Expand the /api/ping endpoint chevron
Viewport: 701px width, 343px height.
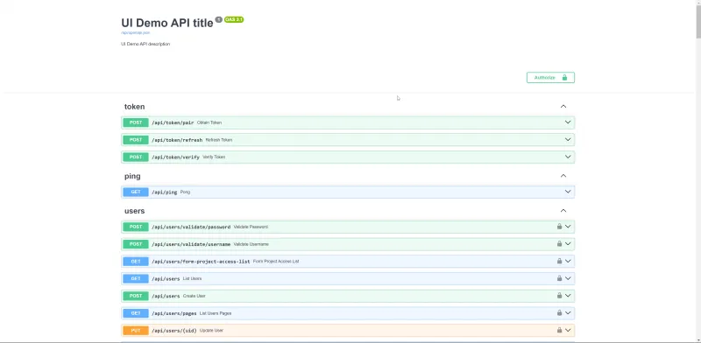568,192
